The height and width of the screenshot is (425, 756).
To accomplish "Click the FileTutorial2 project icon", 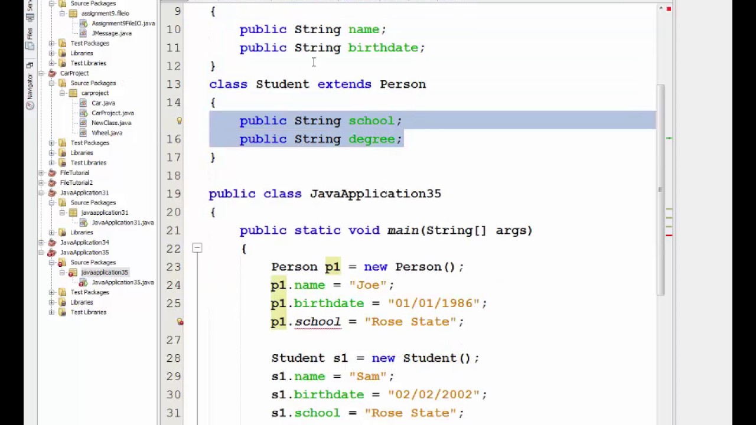I will pos(52,182).
